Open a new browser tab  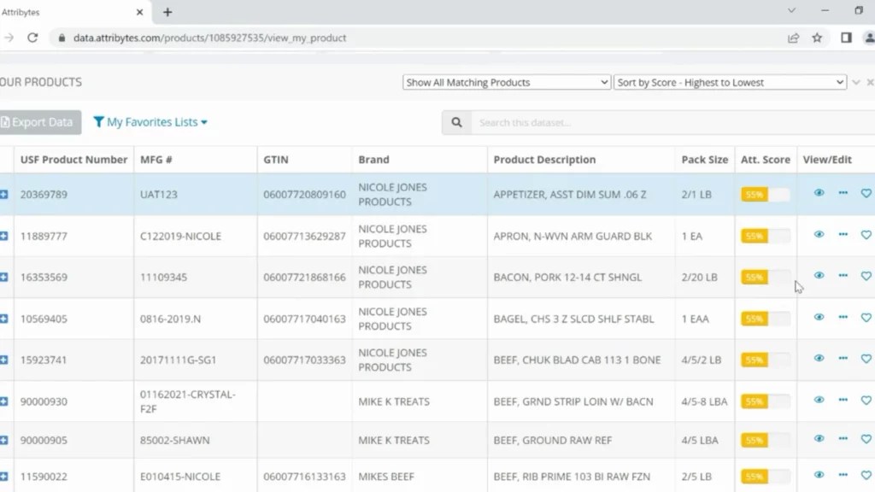click(x=167, y=12)
